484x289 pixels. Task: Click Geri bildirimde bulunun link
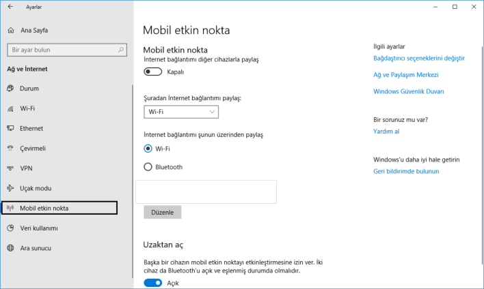406,171
